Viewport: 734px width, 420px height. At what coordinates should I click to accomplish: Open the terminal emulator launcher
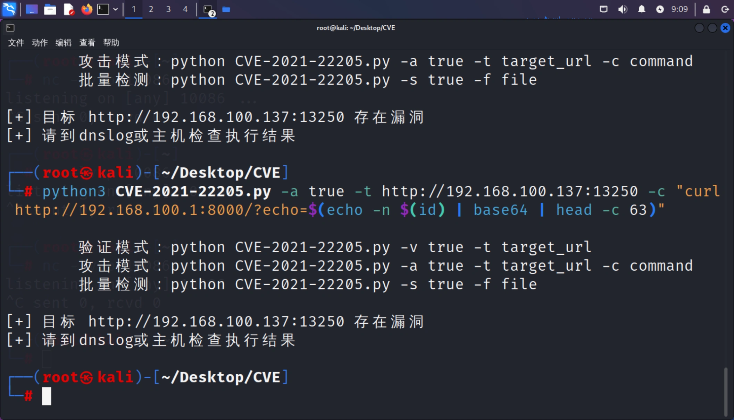(x=103, y=9)
